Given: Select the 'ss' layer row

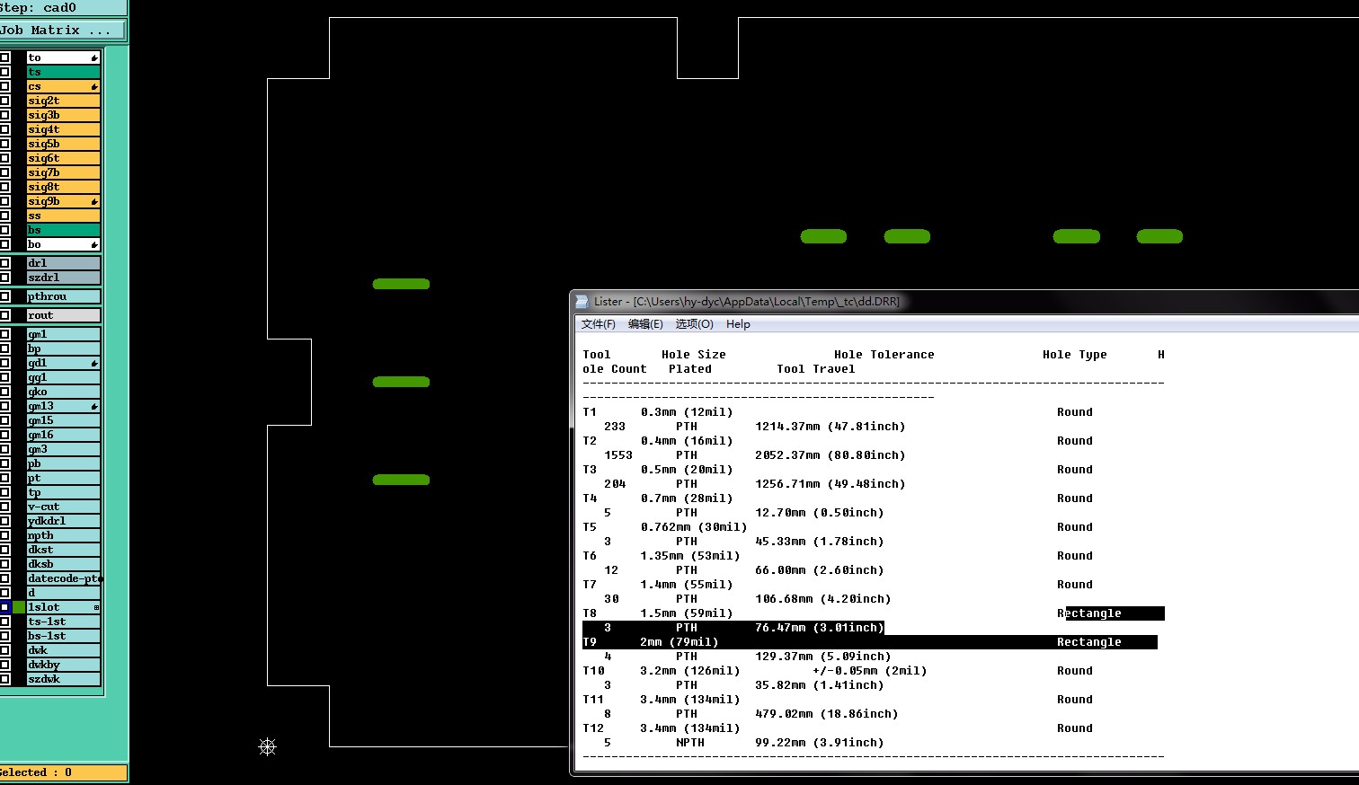Looking at the screenshot, I should (63, 216).
